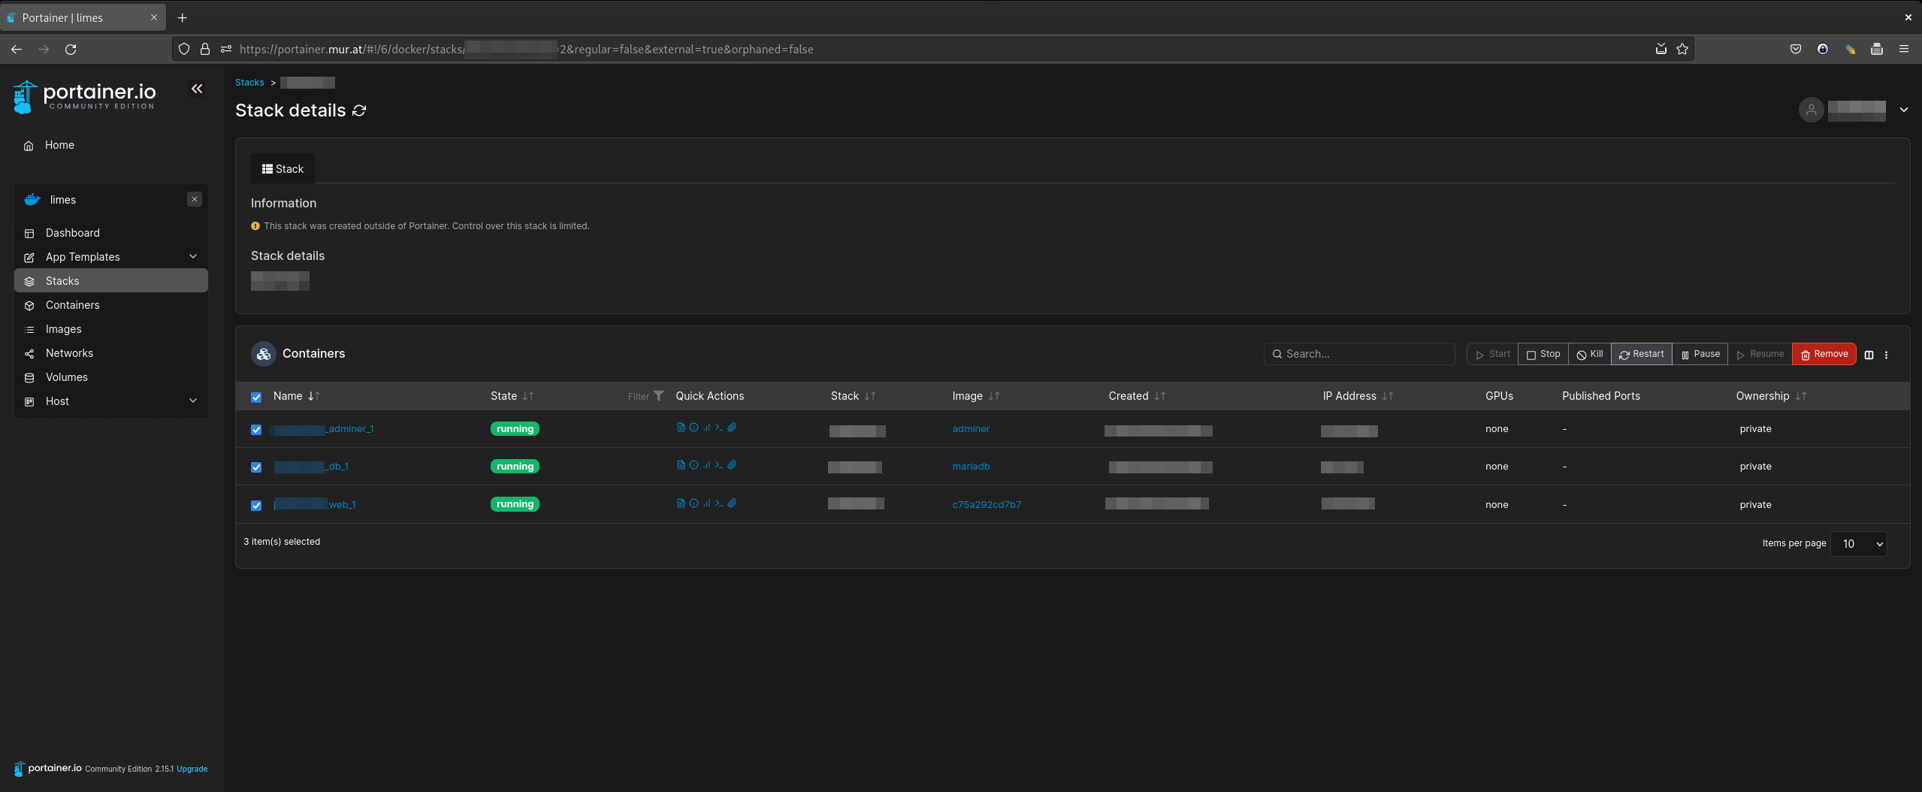The image size is (1922, 792).
Task: Click attach paperclip icon for the db_1 container
Action: point(732,465)
